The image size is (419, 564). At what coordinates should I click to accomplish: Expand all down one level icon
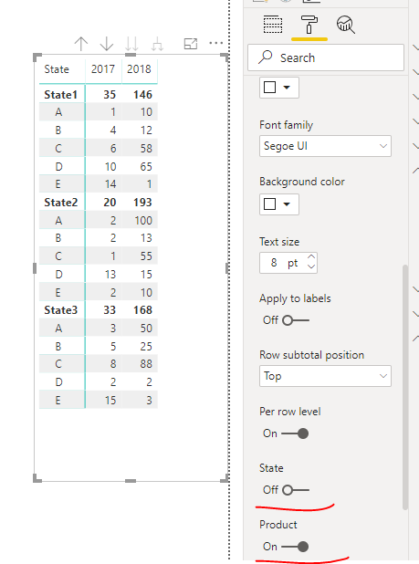pos(157,45)
